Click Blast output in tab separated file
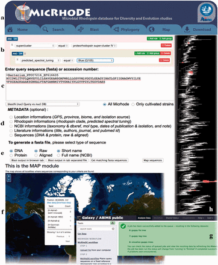218x265 pixels. [x=67, y=160]
